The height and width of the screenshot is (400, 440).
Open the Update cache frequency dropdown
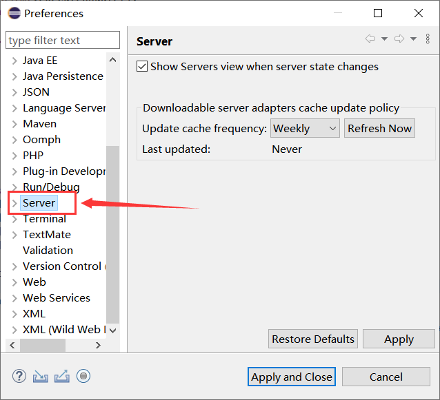point(306,128)
